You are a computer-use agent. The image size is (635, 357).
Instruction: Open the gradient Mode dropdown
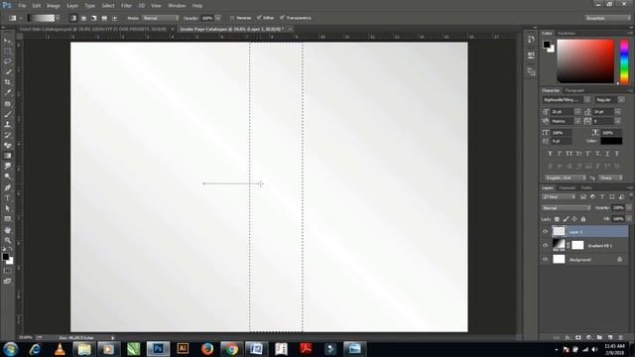tap(161, 18)
